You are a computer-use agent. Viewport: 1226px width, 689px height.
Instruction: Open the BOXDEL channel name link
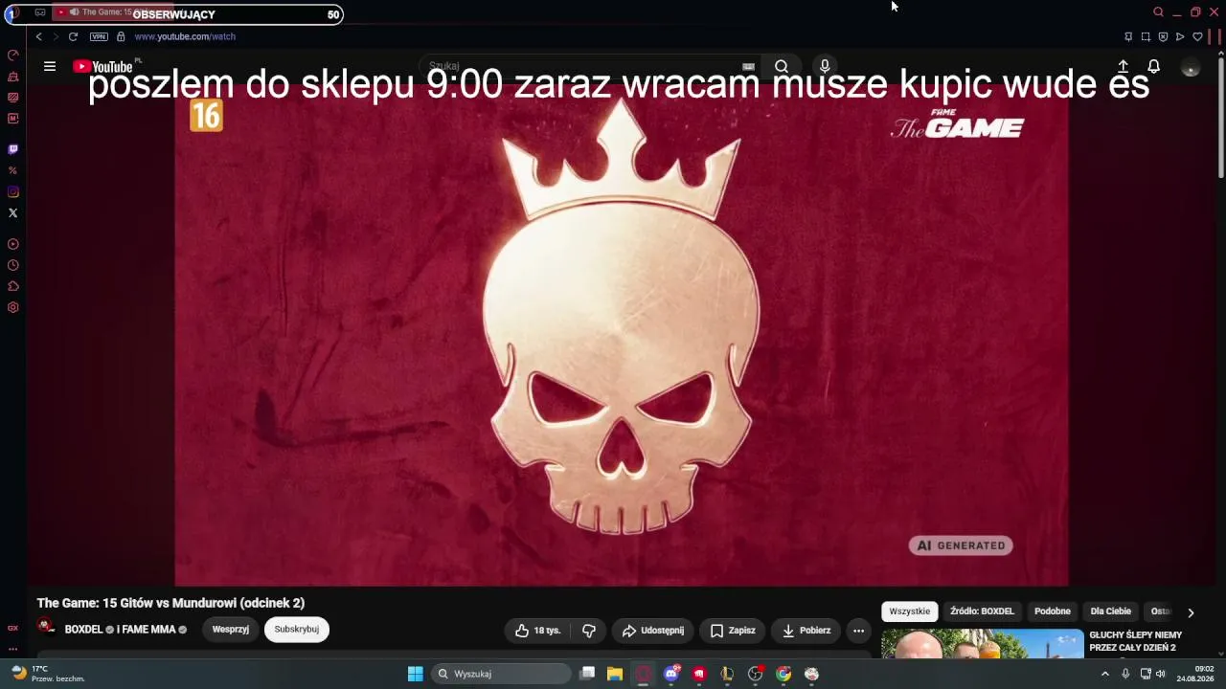click(83, 630)
